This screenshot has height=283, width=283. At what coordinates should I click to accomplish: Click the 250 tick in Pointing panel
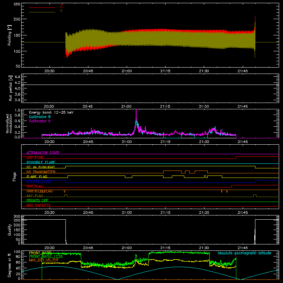17,4
